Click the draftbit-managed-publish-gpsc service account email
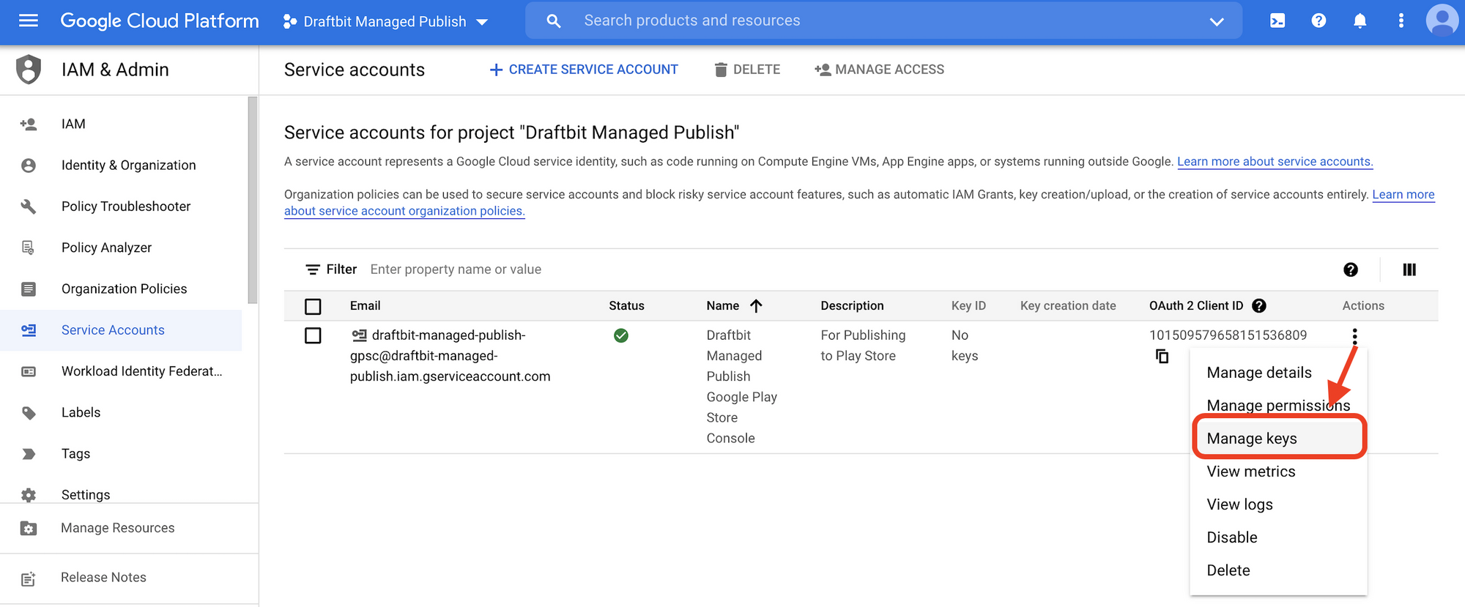The height and width of the screenshot is (607, 1465). tap(450, 356)
